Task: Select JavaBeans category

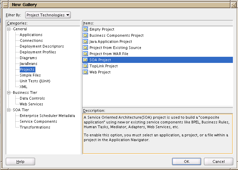Action: pyautogui.click(x=28, y=64)
